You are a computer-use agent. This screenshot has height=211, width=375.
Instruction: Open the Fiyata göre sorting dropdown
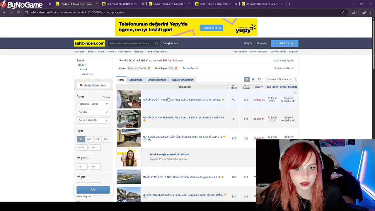click(x=279, y=79)
